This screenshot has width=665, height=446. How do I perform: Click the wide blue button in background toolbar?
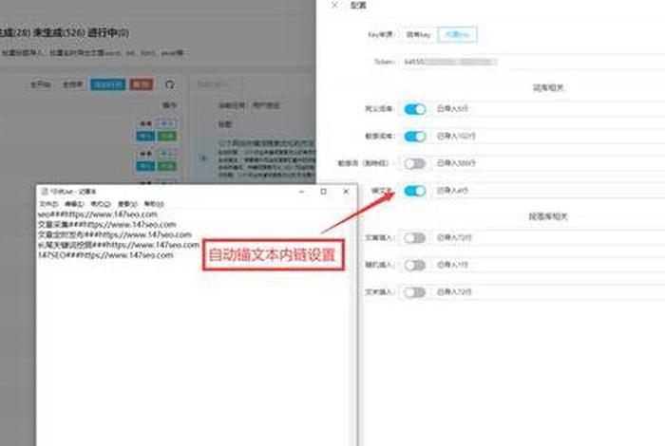click(x=107, y=84)
